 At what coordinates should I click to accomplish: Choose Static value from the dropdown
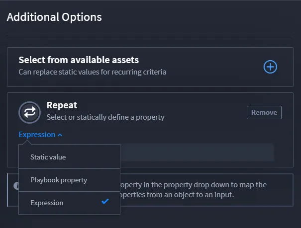69,157
